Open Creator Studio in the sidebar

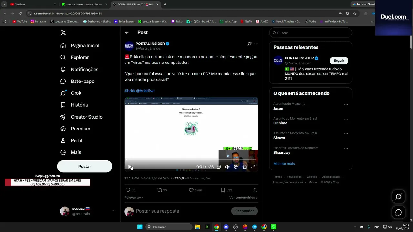pyautogui.click(x=81, y=117)
